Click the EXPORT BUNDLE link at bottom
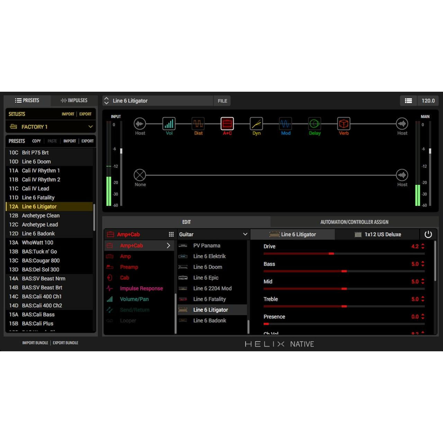Image resolution: width=443 pixels, height=443 pixels. [x=65, y=343]
